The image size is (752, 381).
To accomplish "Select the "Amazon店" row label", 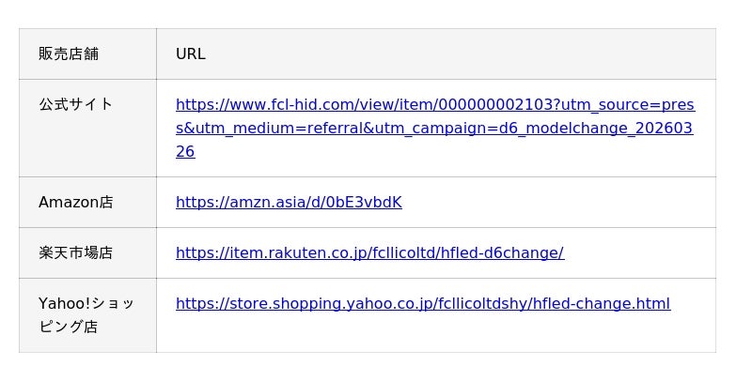I will [75, 202].
